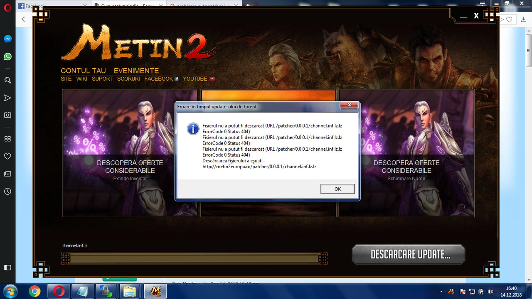The width and height of the screenshot is (532, 299).
Task: Open the SUPORT link
Action: (102, 78)
